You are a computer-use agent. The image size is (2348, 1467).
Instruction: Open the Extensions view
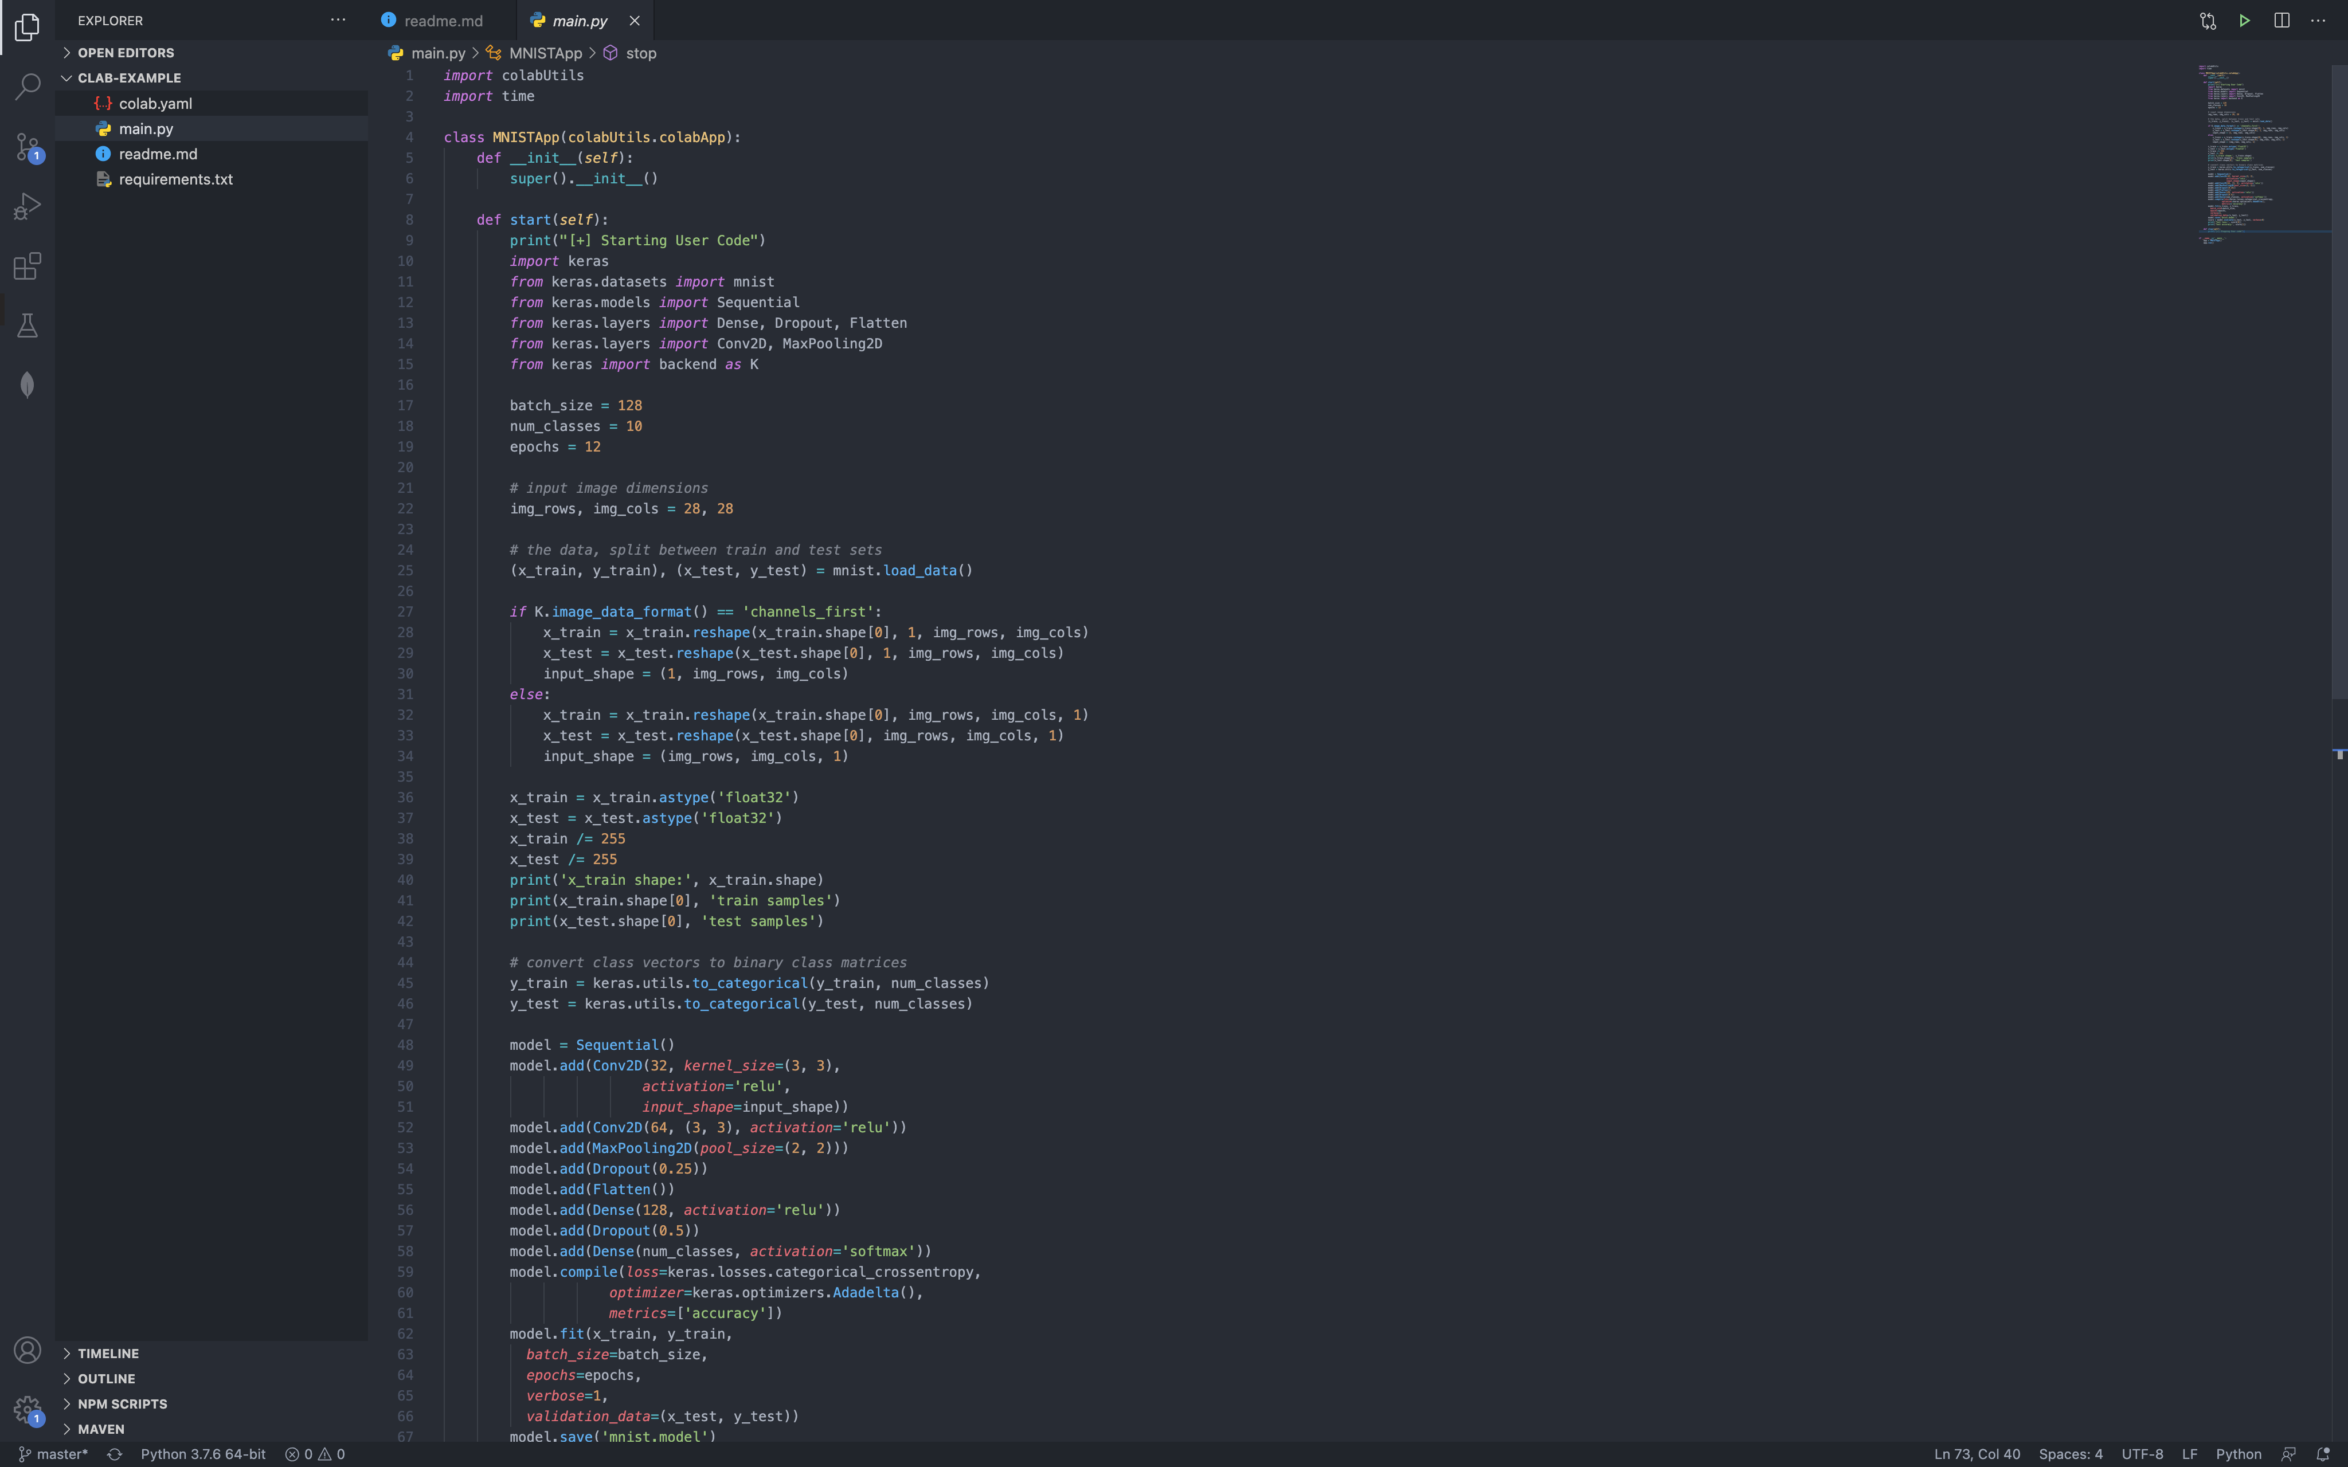coord(27,266)
